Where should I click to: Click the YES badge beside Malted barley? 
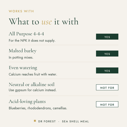pos(107,53)
